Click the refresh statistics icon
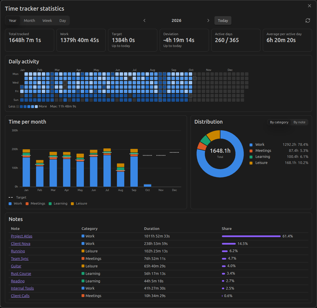This screenshot has height=308, width=317. (308, 20)
